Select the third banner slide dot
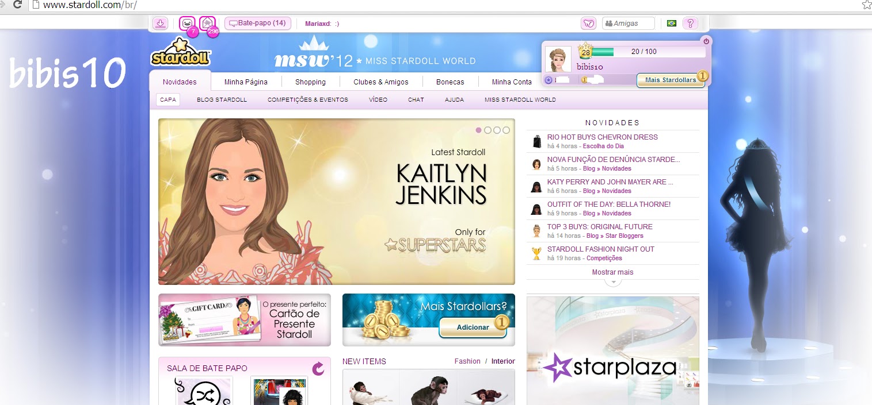Image resolution: width=872 pixels, height=405 pixels. click(497, 130)
